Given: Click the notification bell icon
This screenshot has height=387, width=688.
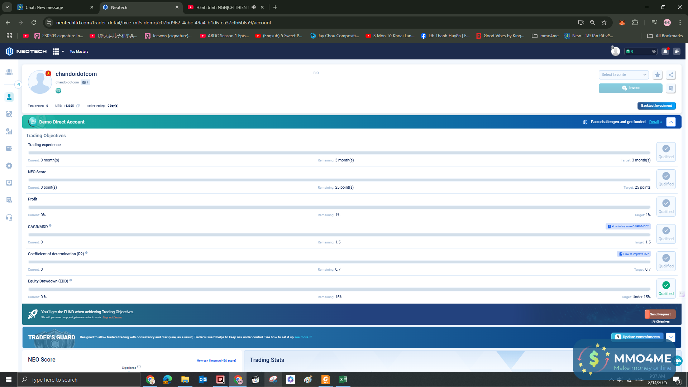Looking at the screenshot, I should [665, 52].
